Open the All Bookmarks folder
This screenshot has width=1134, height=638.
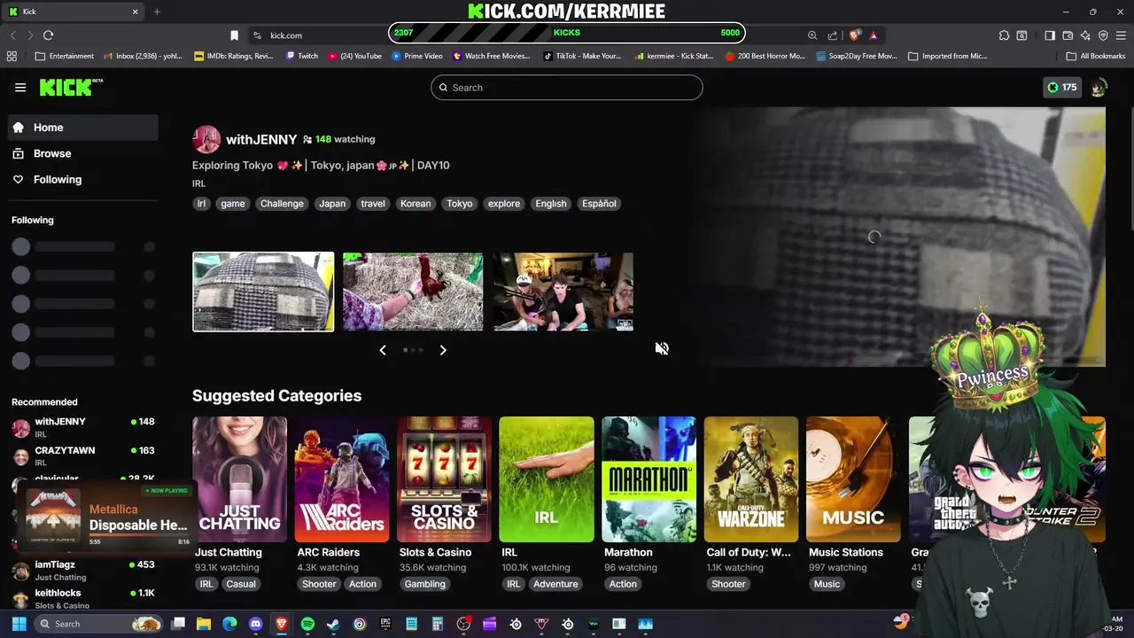click(1096, 56)
